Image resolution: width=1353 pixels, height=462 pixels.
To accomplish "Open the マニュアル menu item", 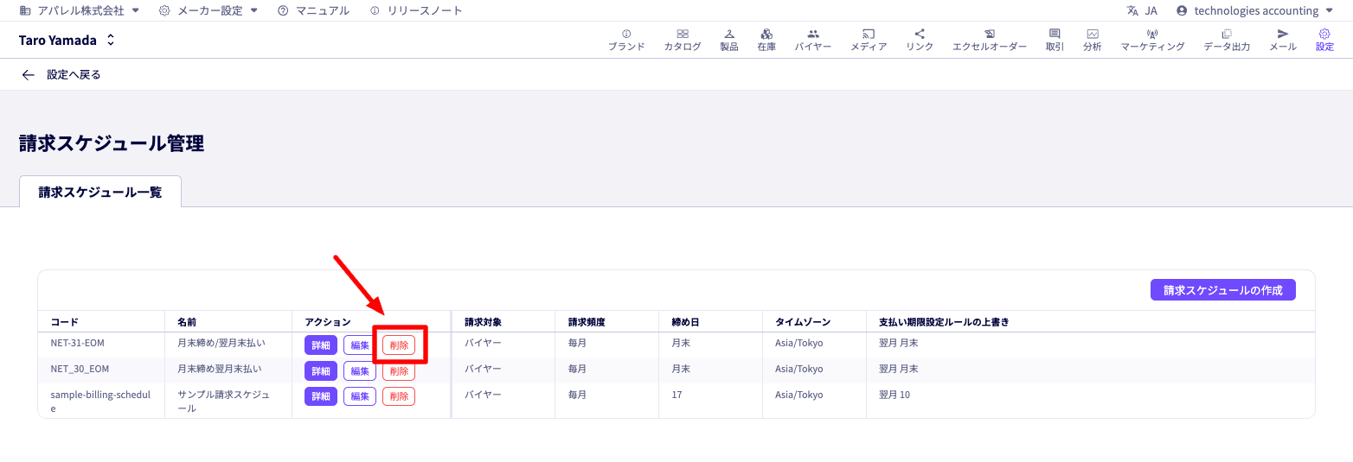I will tap(323, 10).
